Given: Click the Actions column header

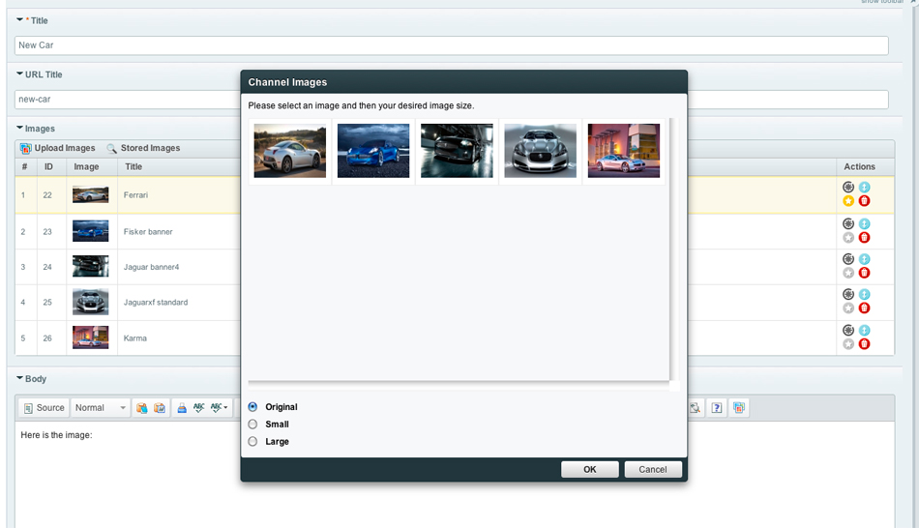Looking at the screenshot, I should tap(859, 166).
